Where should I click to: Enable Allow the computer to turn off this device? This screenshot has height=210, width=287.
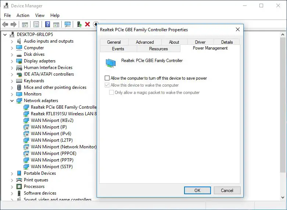[107, 78]
